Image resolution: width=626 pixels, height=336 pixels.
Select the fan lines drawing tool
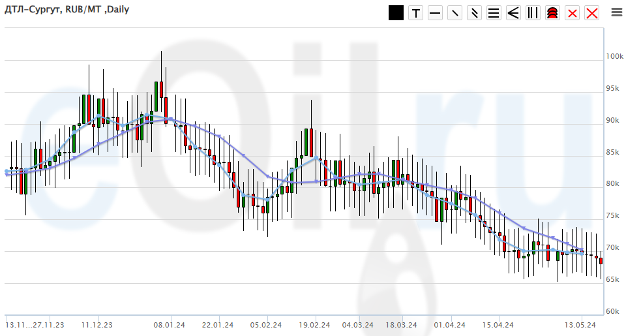[x=513, y=12]
